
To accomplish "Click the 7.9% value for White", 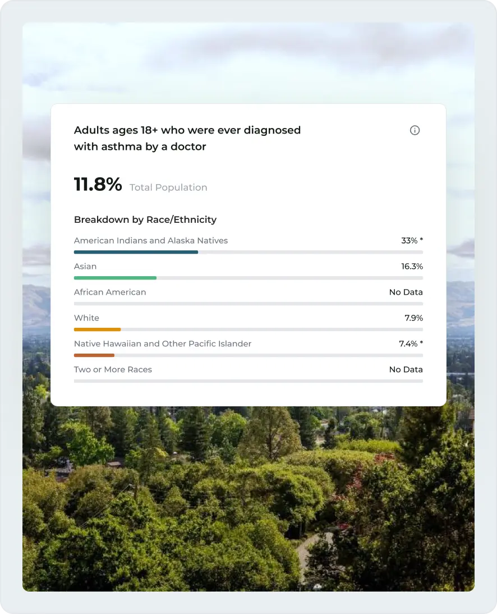I will point(413,318).
